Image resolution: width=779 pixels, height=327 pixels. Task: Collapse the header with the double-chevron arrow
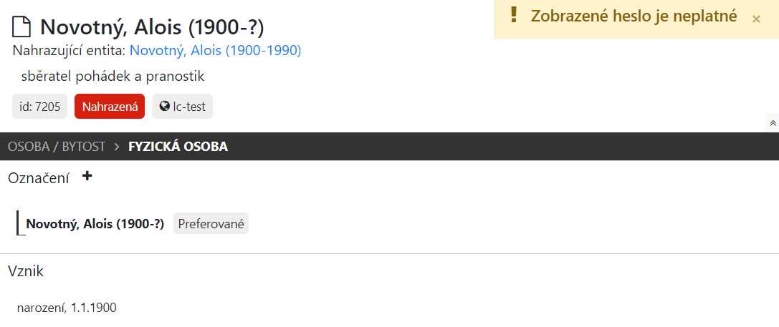click(x=773, y=123)
